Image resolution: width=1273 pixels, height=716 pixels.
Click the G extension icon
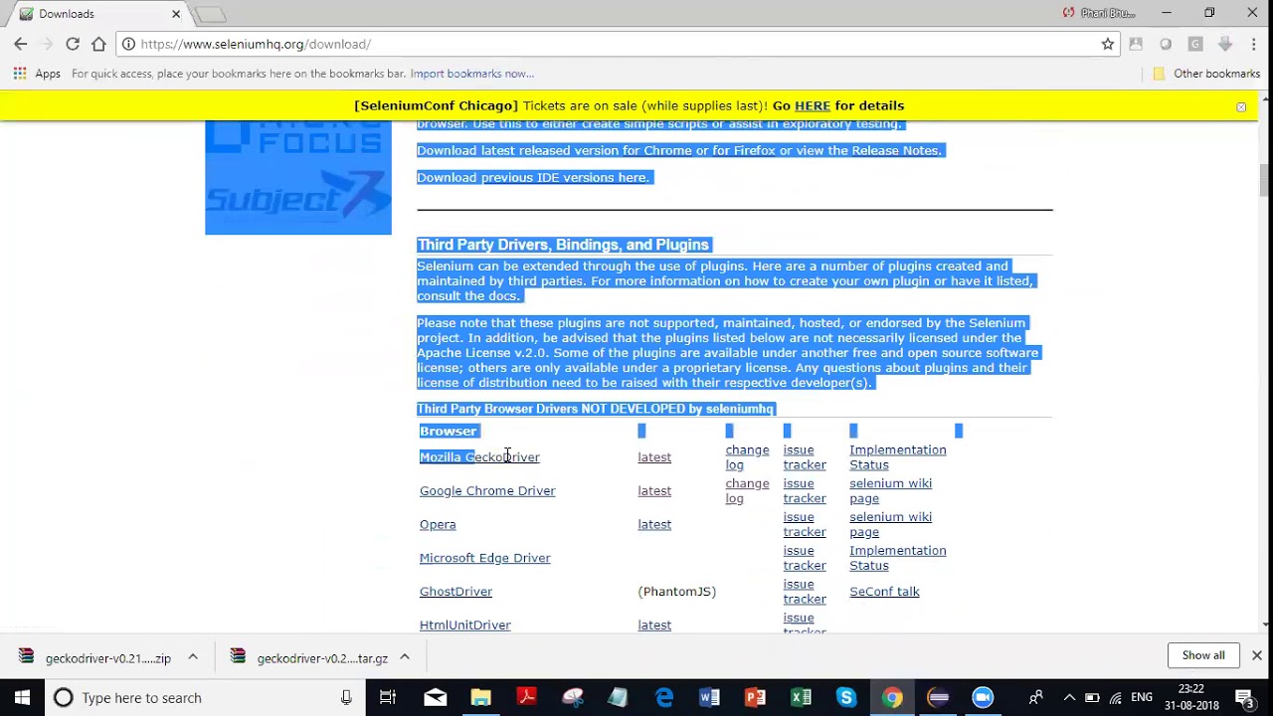click(1195, 44)
